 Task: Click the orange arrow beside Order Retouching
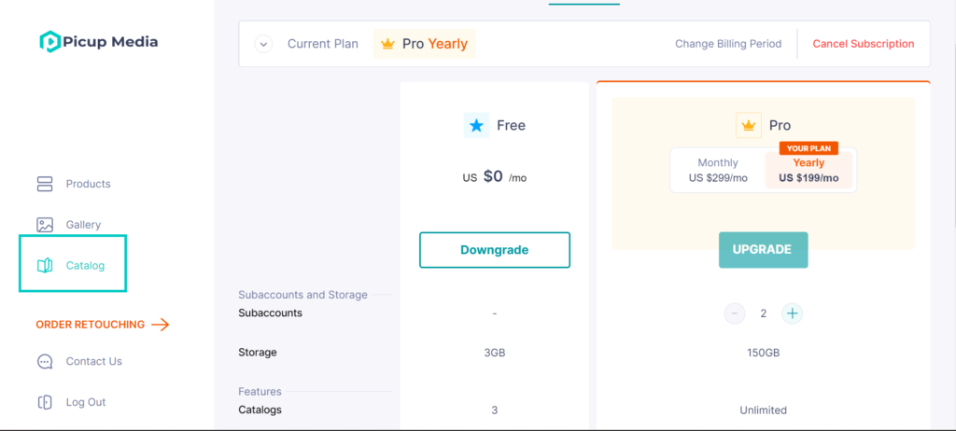pyautogui.click(x=161, y=325)
